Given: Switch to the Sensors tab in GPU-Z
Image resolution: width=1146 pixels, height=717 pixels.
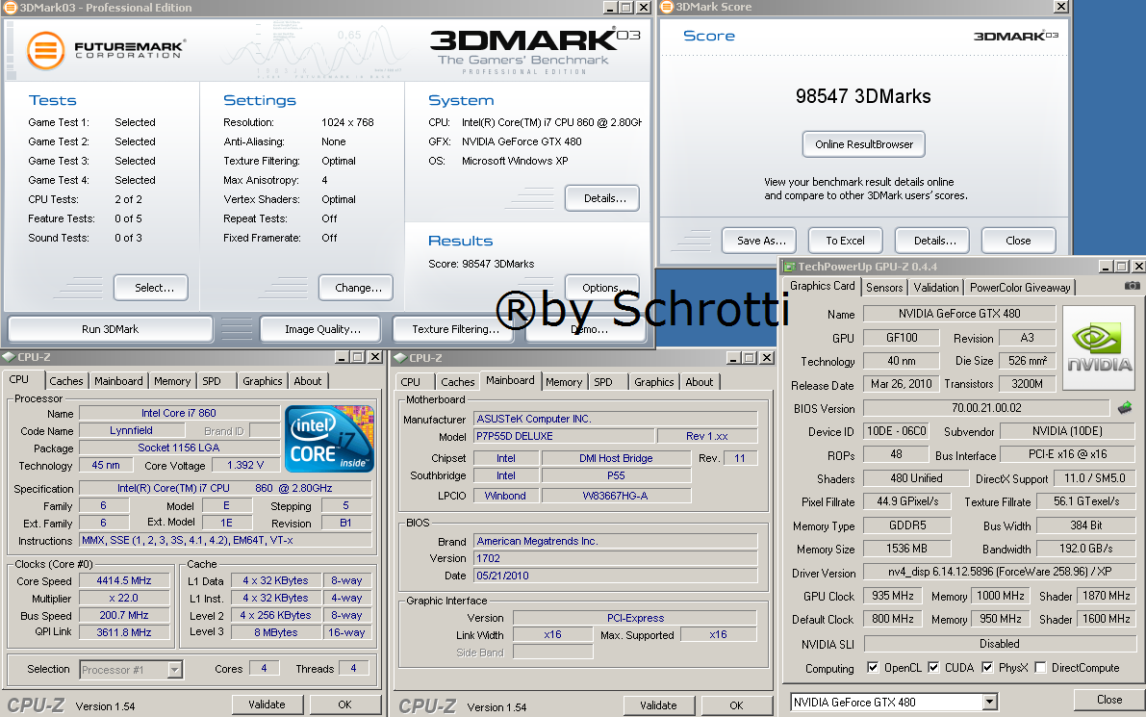Looking at the screenshot, I should tap(884, 288).
